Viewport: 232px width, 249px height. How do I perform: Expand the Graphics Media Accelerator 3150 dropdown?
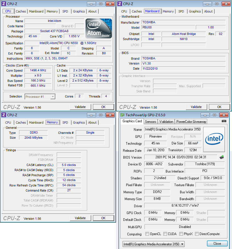coord(153,244)
